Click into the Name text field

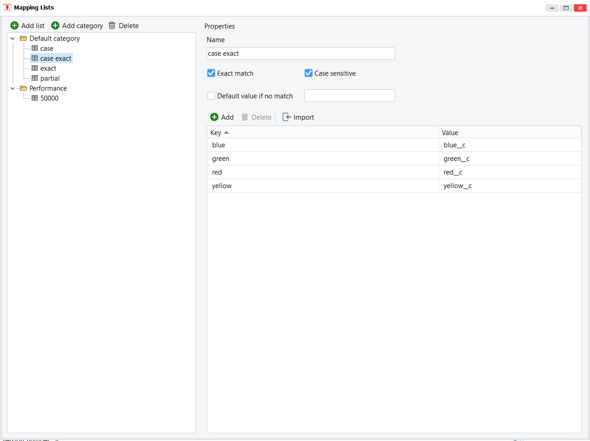pyautogui.click(x=300, y=53)
